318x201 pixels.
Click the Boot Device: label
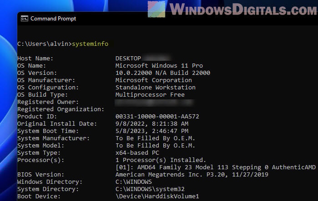tap(39, 197)
